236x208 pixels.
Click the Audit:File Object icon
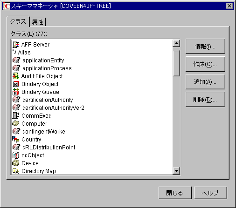(x=16, y=76)
